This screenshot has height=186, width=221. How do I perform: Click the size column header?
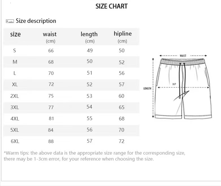point(15,34)
